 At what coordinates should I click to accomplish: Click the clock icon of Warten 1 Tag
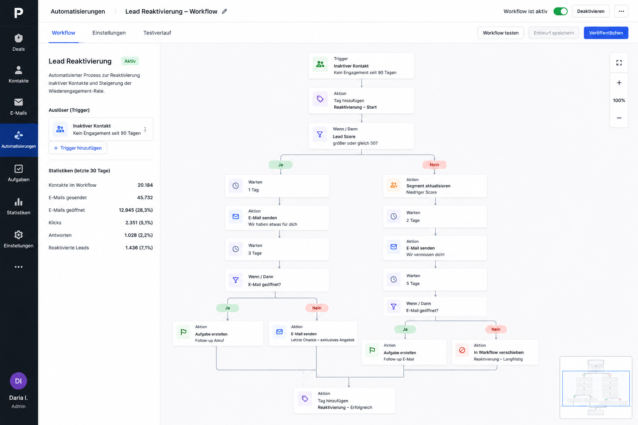click(x=236, y=186)
